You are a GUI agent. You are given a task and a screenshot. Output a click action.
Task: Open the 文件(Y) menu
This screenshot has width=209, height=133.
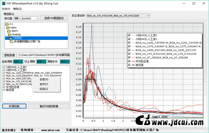(6, 9)
